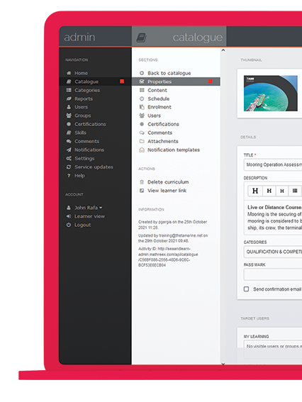Screen dimensions: 302x402
Task: Open the Categories selection field
Action: 273,252
